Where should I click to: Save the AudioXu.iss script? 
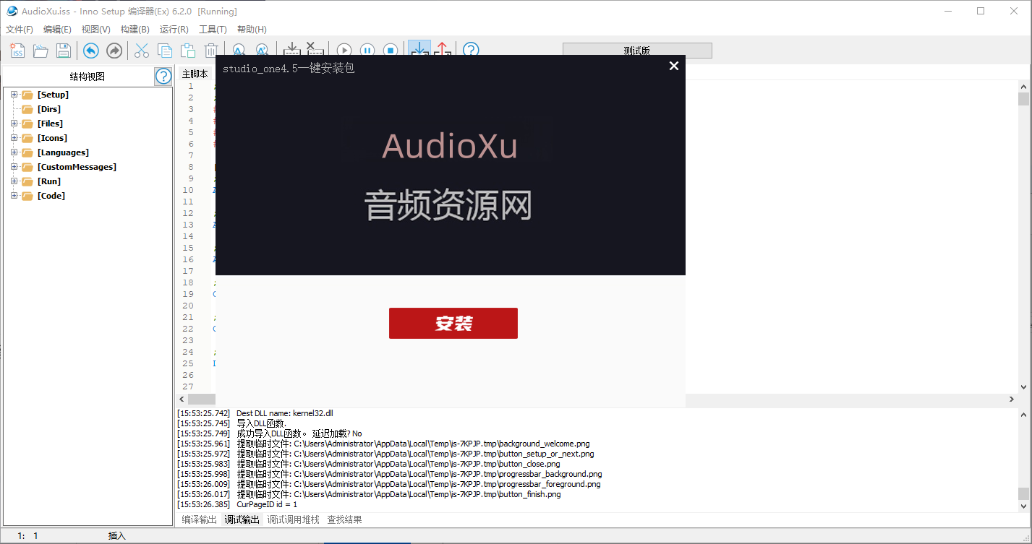pos(63,51)
